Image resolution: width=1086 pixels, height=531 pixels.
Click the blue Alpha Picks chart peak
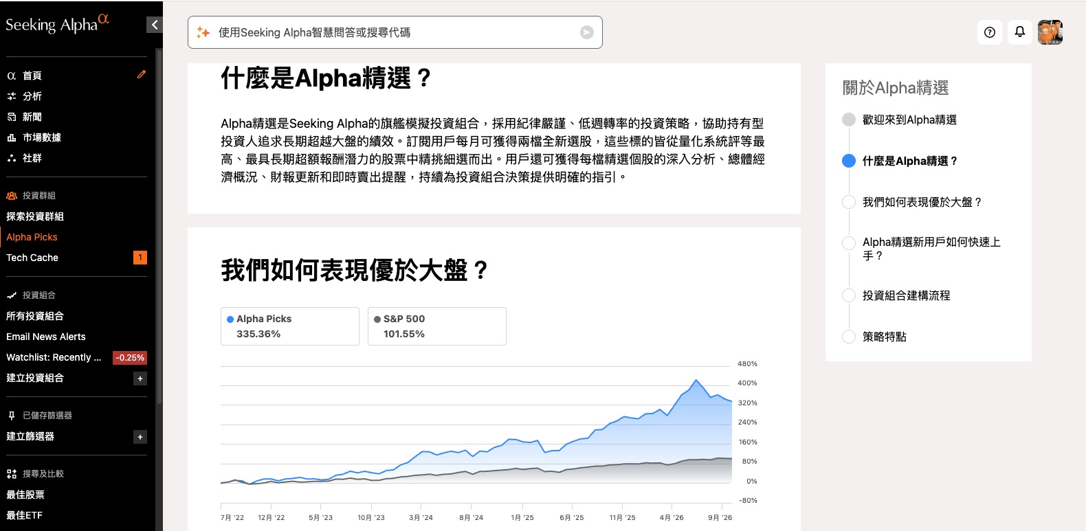tap(696, 380)
